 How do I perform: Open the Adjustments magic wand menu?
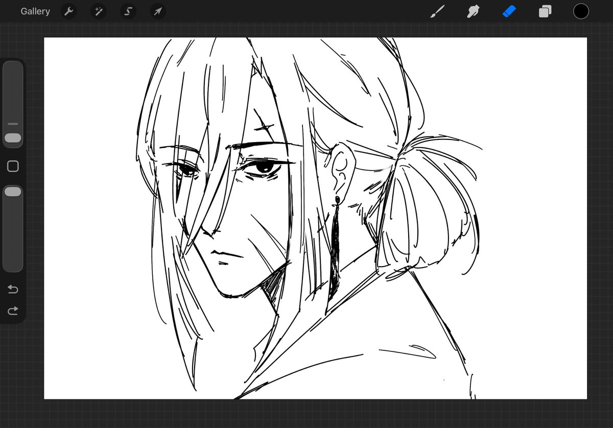pyautogui.click(x=98, y=11)
